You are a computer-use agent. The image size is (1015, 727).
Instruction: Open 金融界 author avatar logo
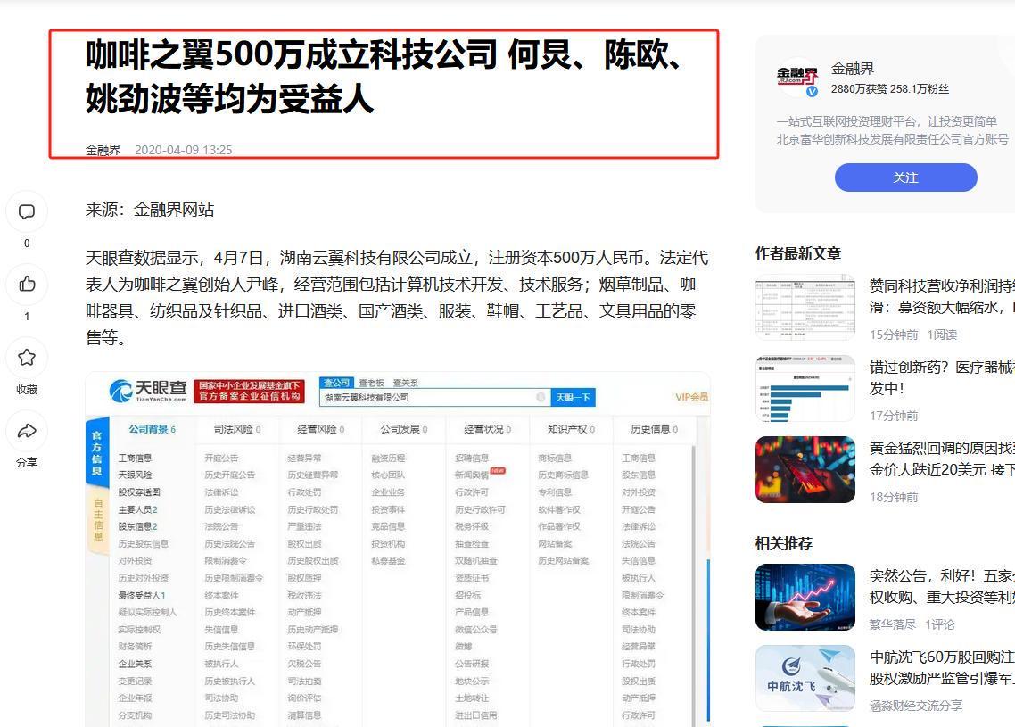[x=796, y=78]
